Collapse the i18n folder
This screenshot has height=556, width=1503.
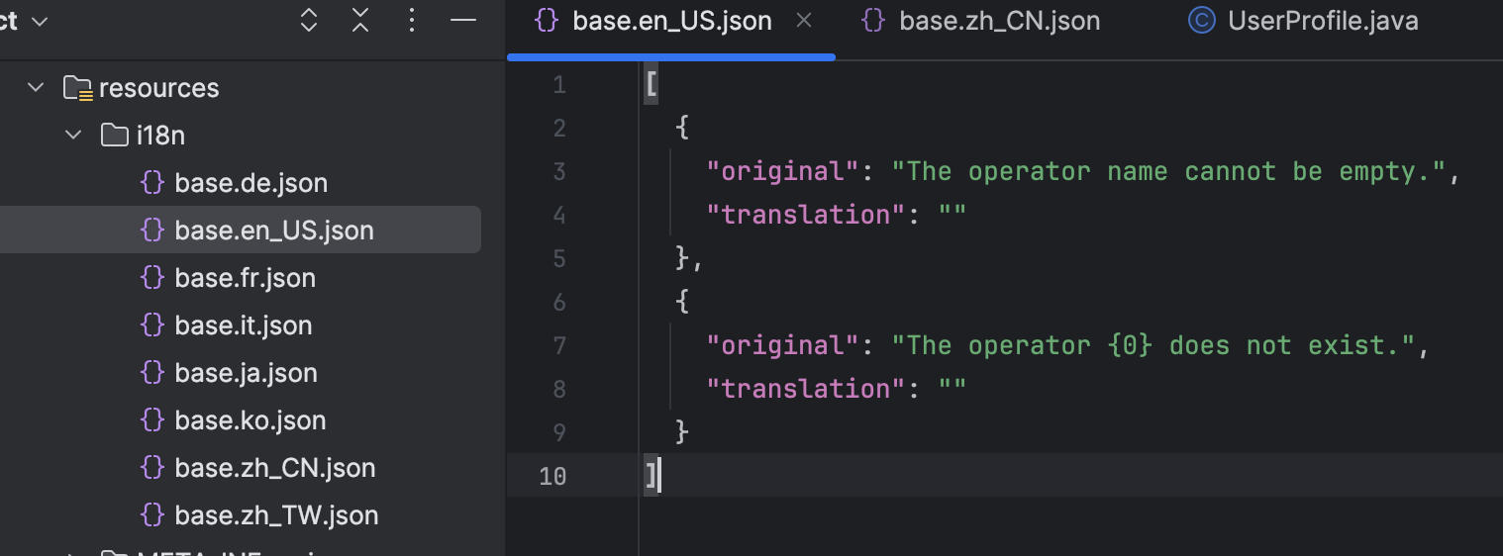tap(73, 136)
